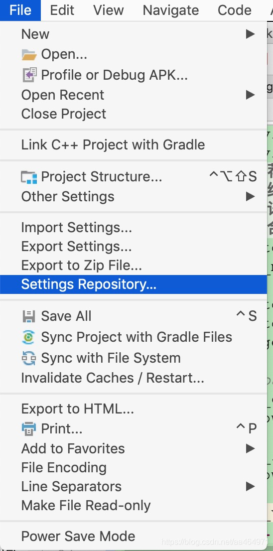The width and height of the screenshot is (273, 551).
Task: Click the printer icon next to Print...
Action: point(29,429)
